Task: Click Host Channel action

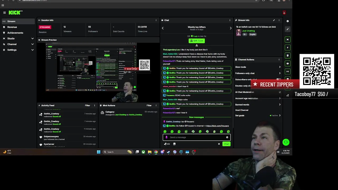Action: click(242, 110)
